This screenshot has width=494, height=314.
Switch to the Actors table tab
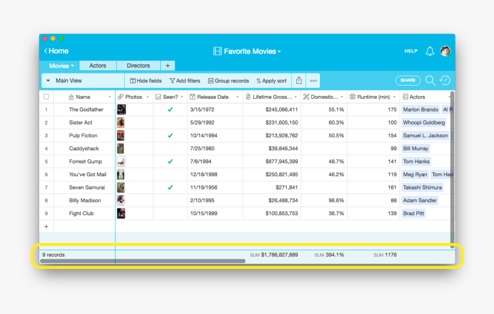[x=98, y=65]
